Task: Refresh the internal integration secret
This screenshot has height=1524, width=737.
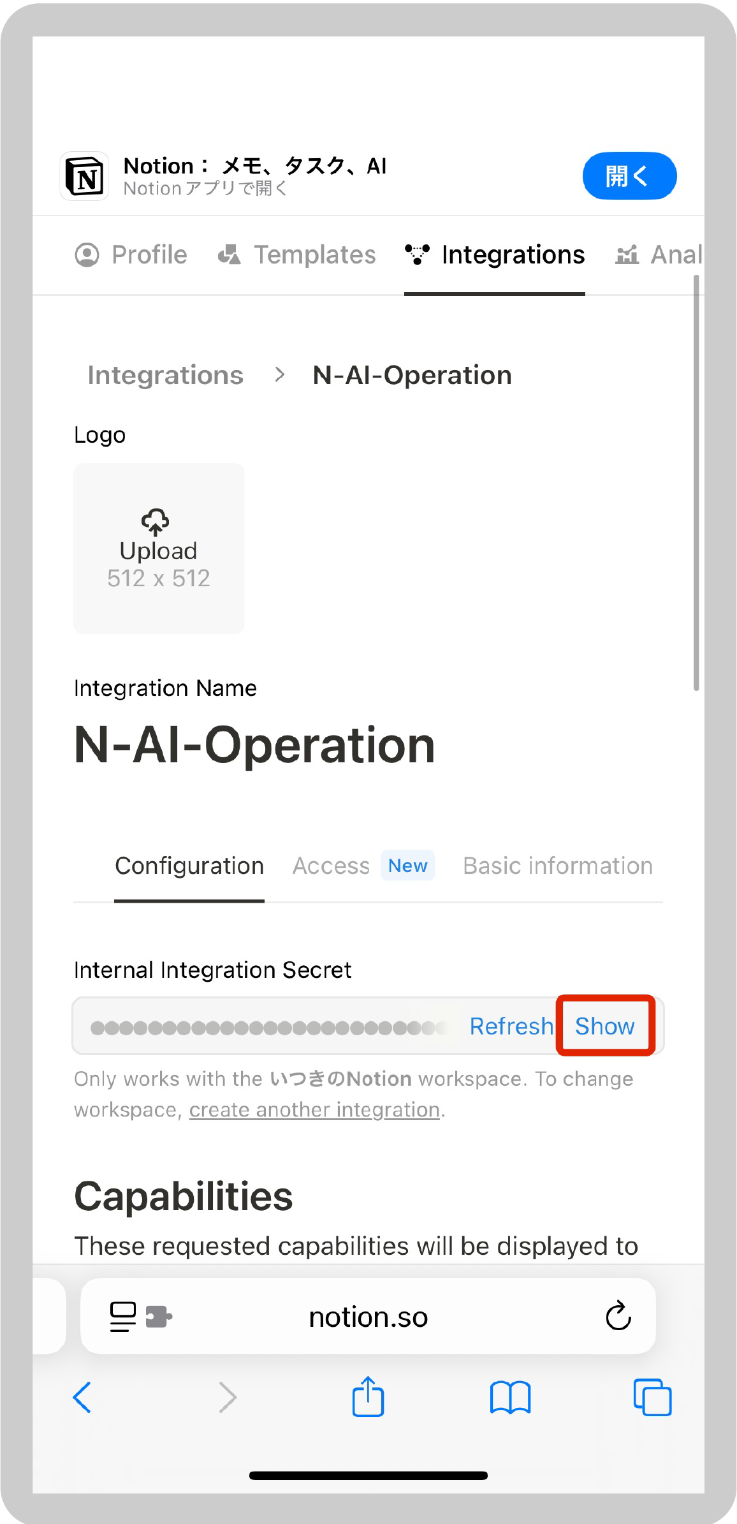Action: pyautogui.click(x=511, y=1026)
